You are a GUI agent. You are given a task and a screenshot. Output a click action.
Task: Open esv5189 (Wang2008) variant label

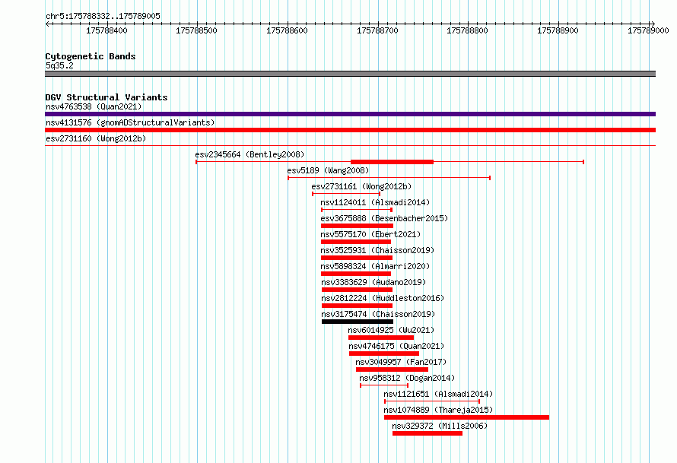(328, 170)
